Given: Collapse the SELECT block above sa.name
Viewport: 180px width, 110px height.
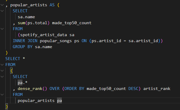Looking at the screenshot, I should (2, 11).
